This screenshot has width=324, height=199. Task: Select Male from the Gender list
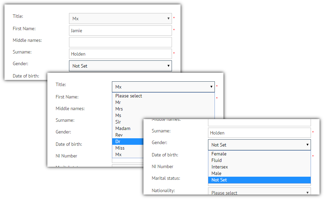pyautogui.click(x=259, y=173)
